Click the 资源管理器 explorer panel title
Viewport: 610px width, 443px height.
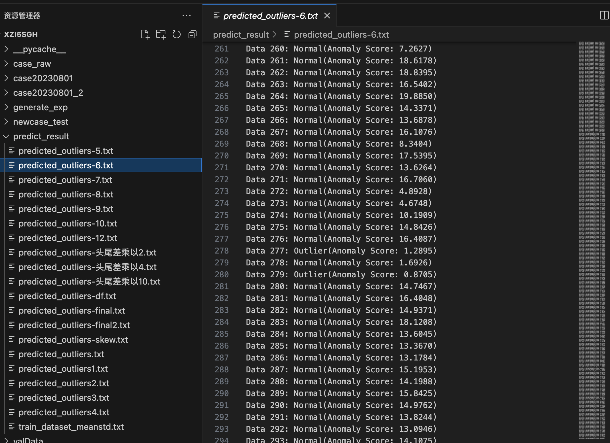pos(22,16)
